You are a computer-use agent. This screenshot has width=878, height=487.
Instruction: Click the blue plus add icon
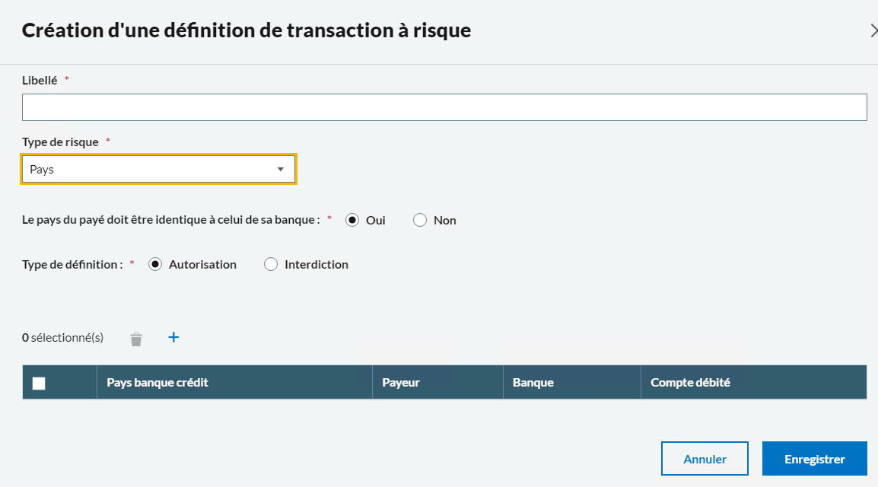point(173,337)
